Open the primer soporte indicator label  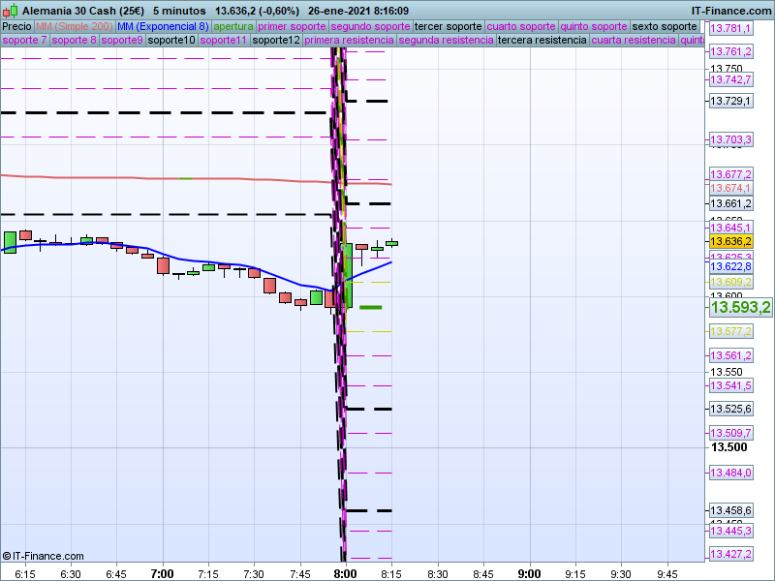point(294,26)
